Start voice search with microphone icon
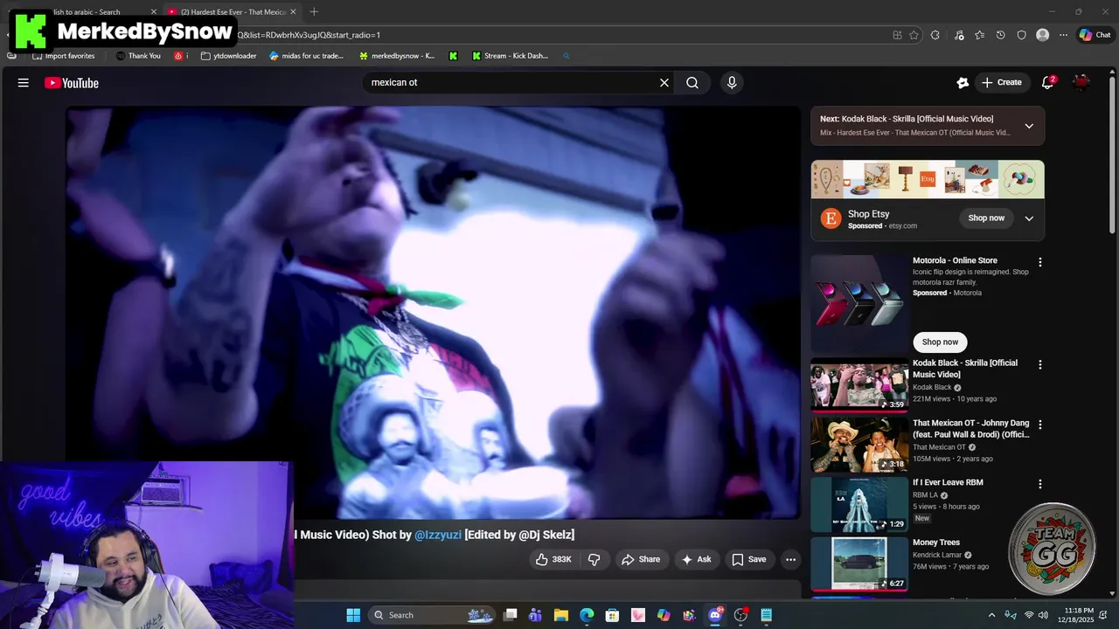The height and width of the screenshot is (629, 1119). coord(732,83)
